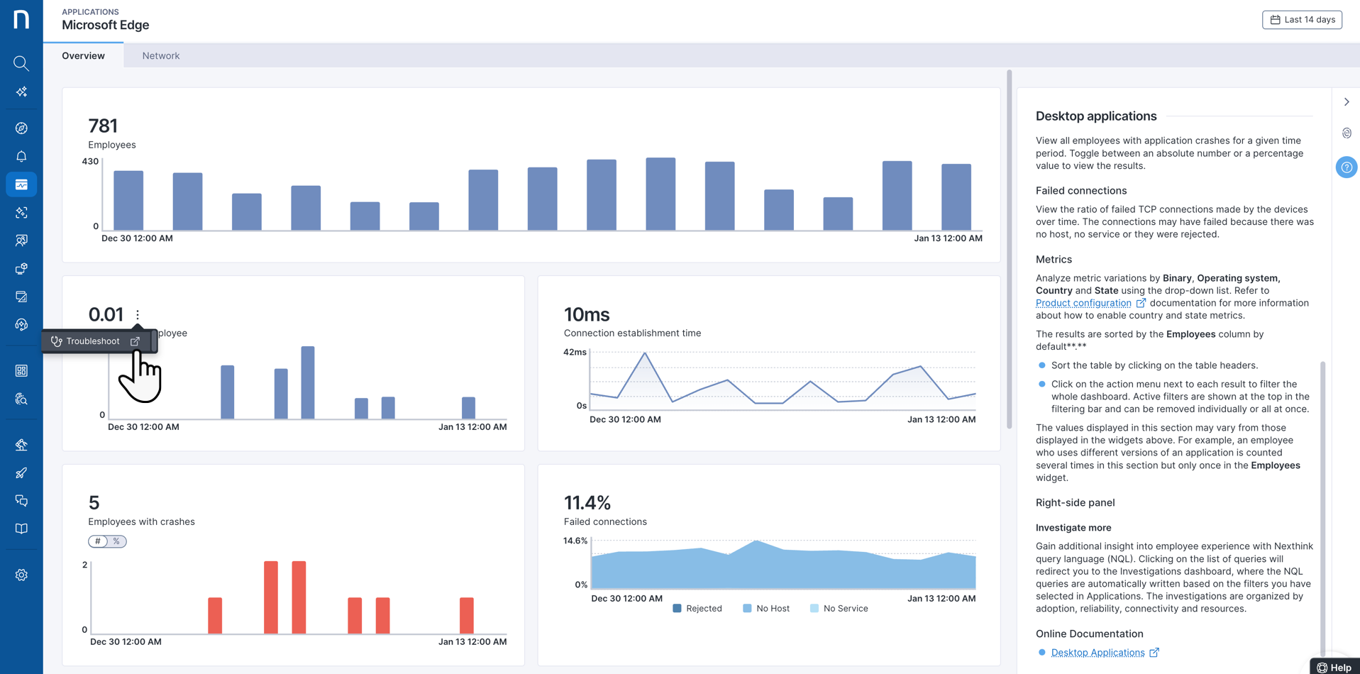Screen dimensions: 1360x674
Task: Open the book documentation icon in sidebar
Action: [x=21, y=529]
